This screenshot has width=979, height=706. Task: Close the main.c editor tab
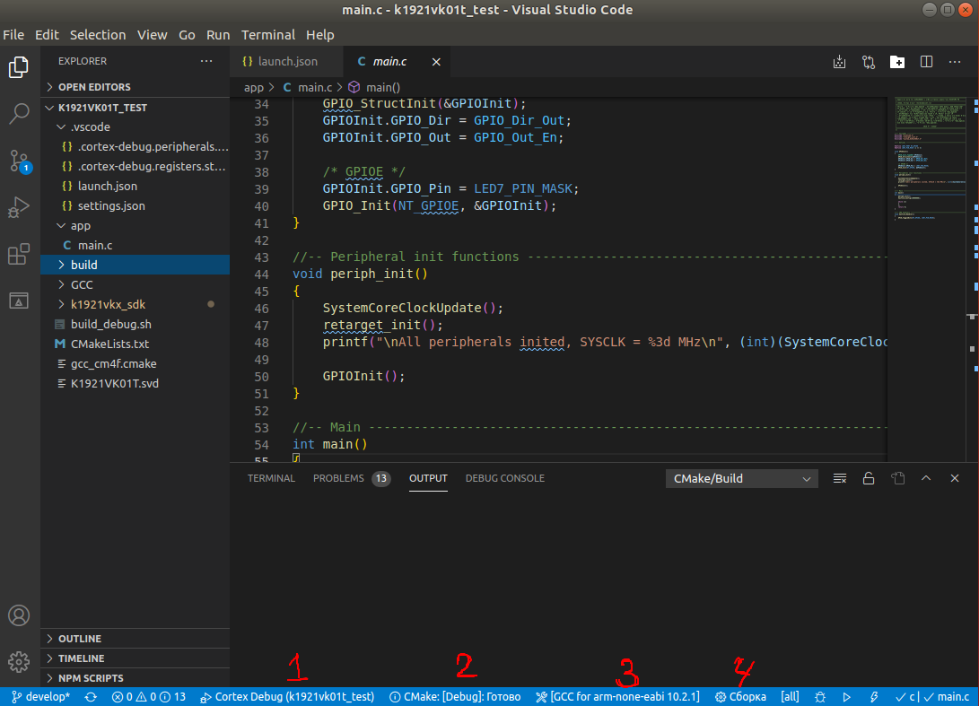pos(436,62)
